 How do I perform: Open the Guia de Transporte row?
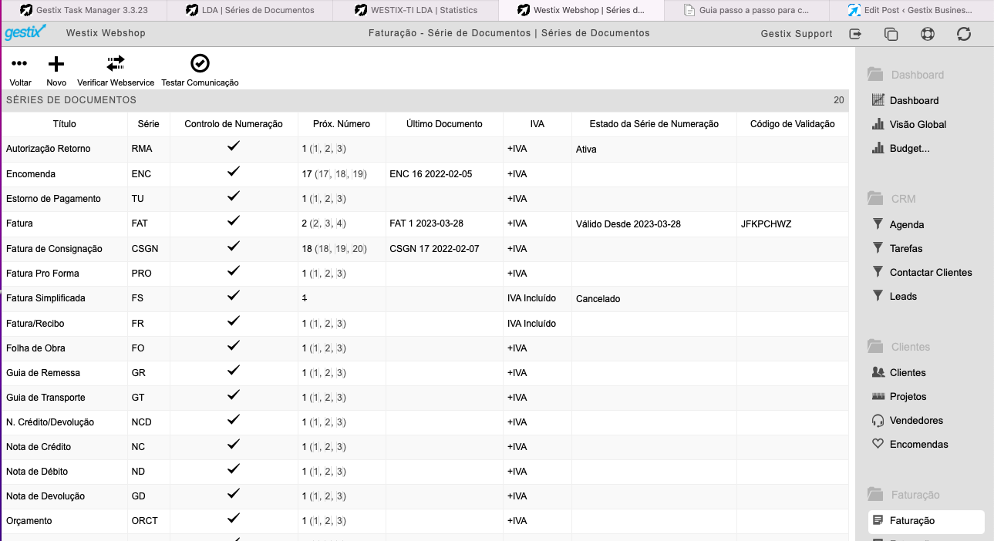pyautogui.click(x=426, y=398)
